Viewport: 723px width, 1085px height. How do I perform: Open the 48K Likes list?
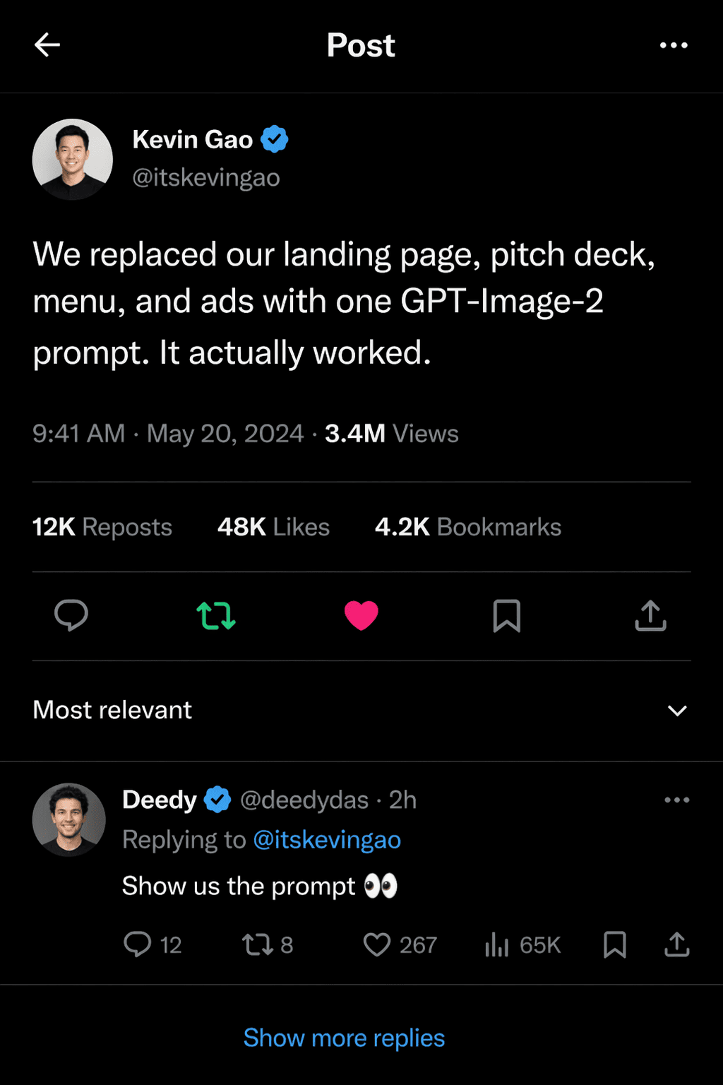273,527
